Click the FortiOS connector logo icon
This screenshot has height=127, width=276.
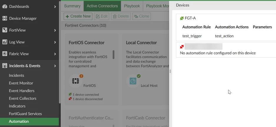[x=76, y=81]
